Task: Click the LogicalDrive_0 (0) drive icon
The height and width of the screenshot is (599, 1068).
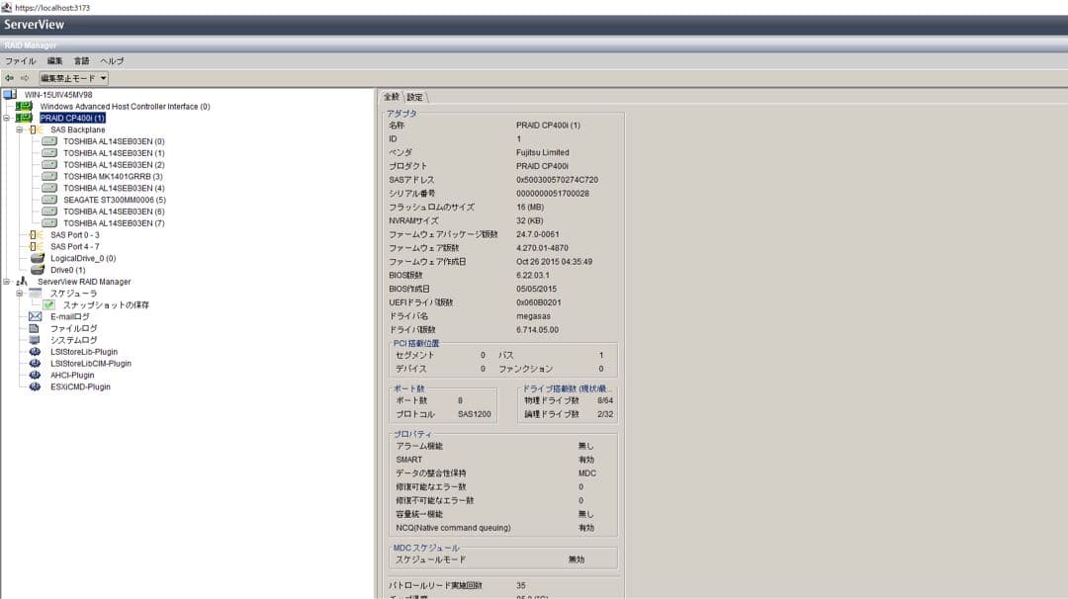Action: pyautogui.click(x=38, y=258)
